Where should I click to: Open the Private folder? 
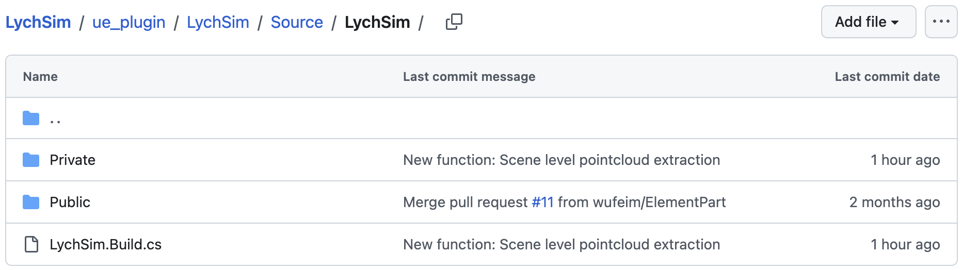[x=73, y=160]
